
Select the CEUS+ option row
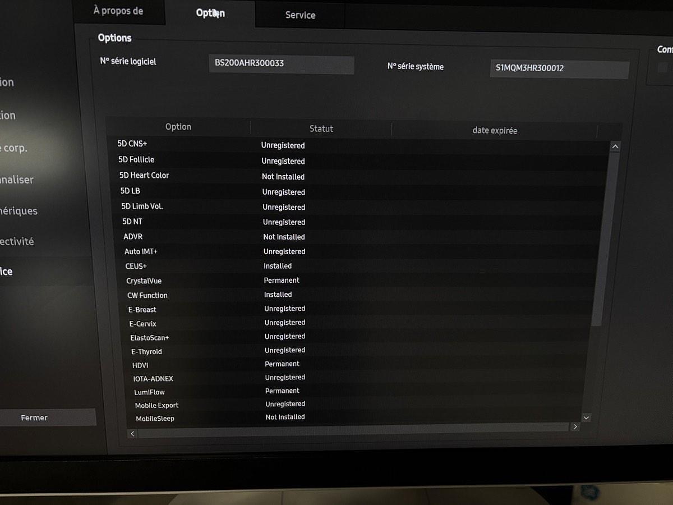136,266
